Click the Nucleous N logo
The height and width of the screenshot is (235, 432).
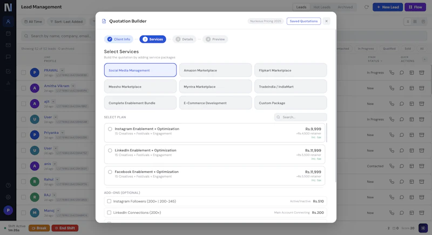8,7
